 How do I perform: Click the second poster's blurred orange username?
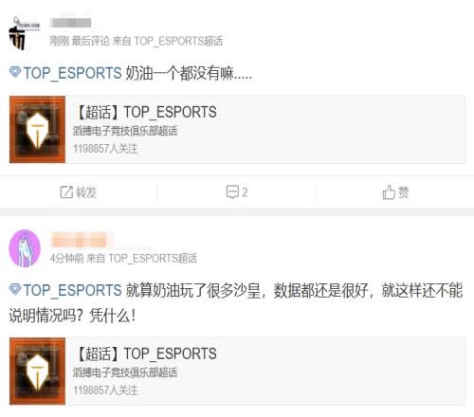tap(80, 239)
